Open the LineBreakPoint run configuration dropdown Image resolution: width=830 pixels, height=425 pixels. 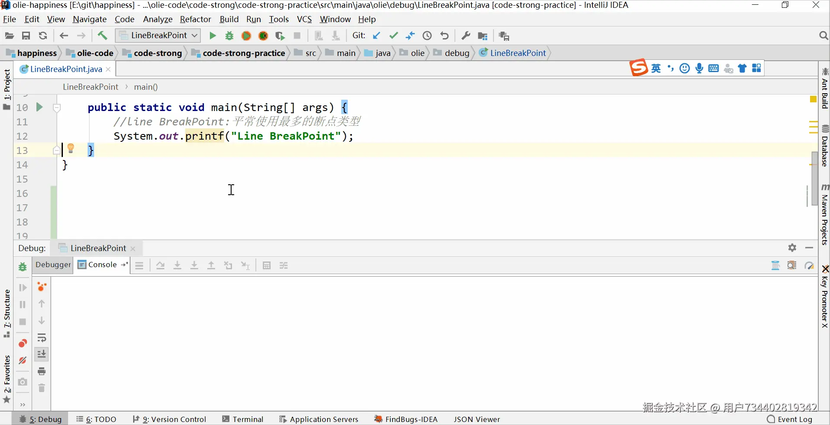tap(158, 36)
